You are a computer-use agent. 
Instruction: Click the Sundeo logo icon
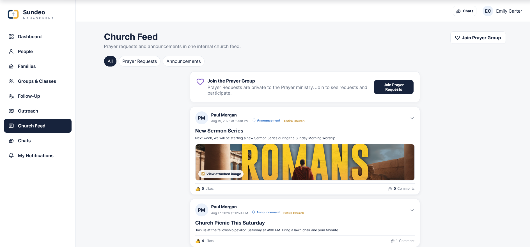click(13, 14)
